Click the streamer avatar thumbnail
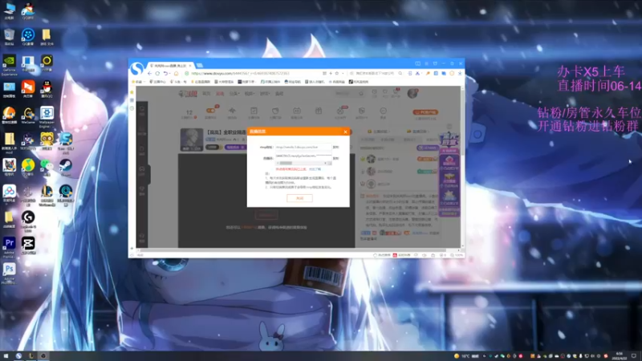 (192, 140)
